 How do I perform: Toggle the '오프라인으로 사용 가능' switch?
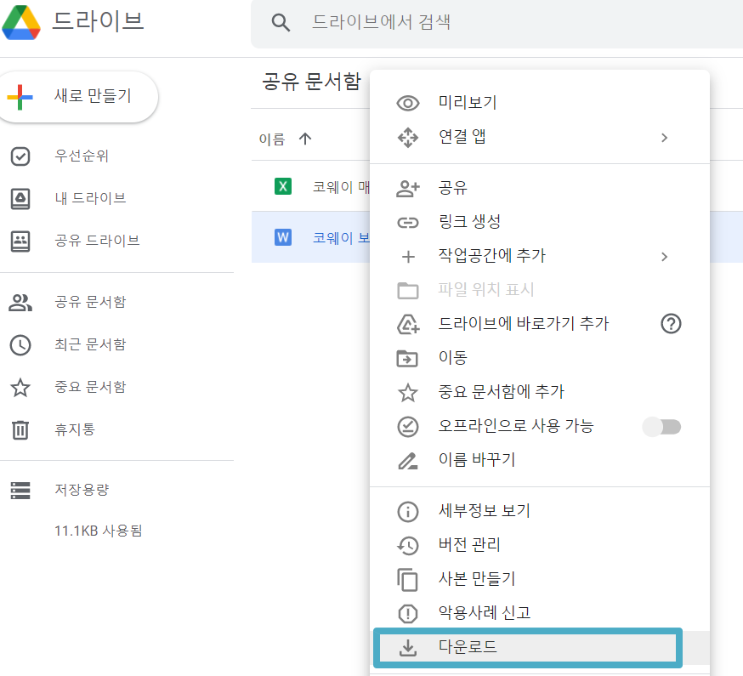click(661, 427)
